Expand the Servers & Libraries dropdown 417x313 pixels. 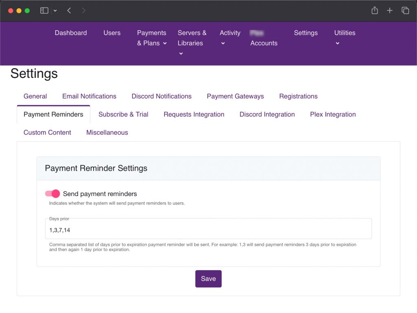point(192,42)
